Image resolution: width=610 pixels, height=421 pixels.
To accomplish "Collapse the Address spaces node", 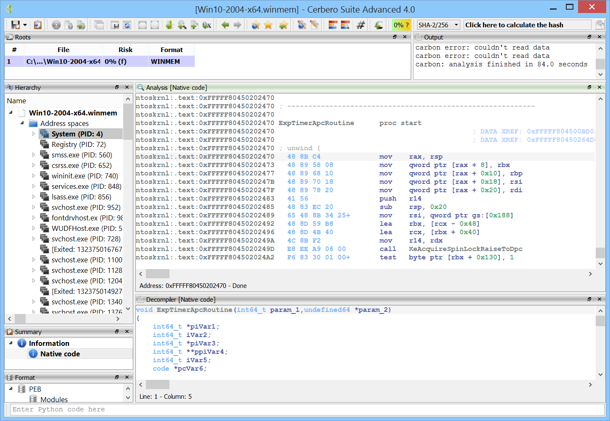I will pyautogui.click(x=22, y=123).
